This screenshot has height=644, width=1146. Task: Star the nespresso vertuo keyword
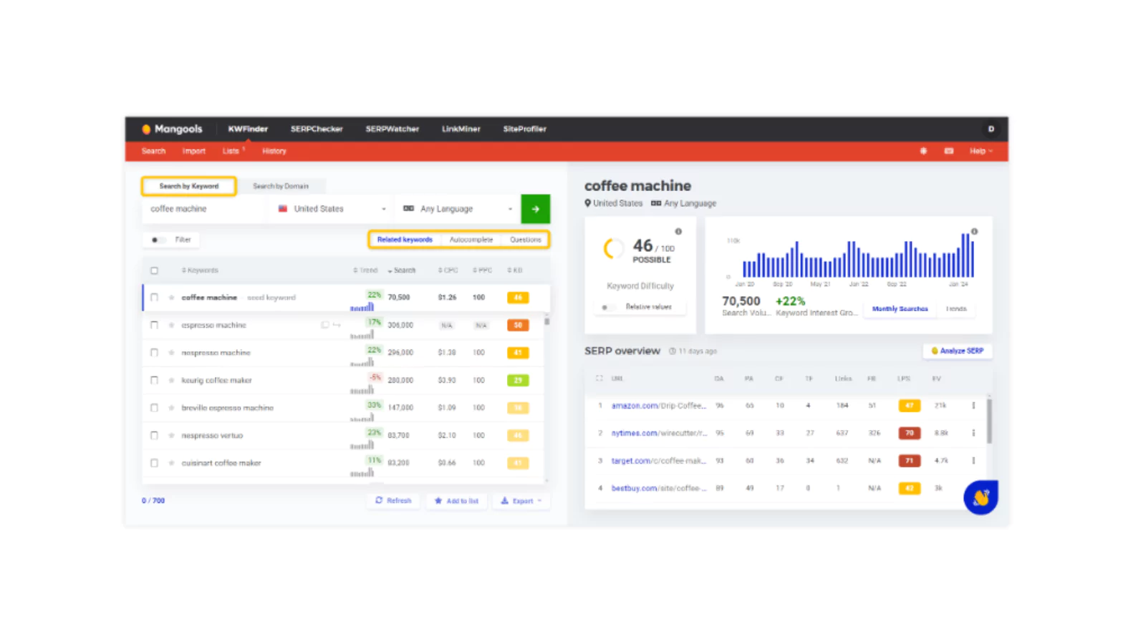171,435
